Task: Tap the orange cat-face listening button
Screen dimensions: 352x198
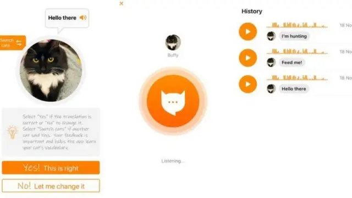Action: [173, 101]
